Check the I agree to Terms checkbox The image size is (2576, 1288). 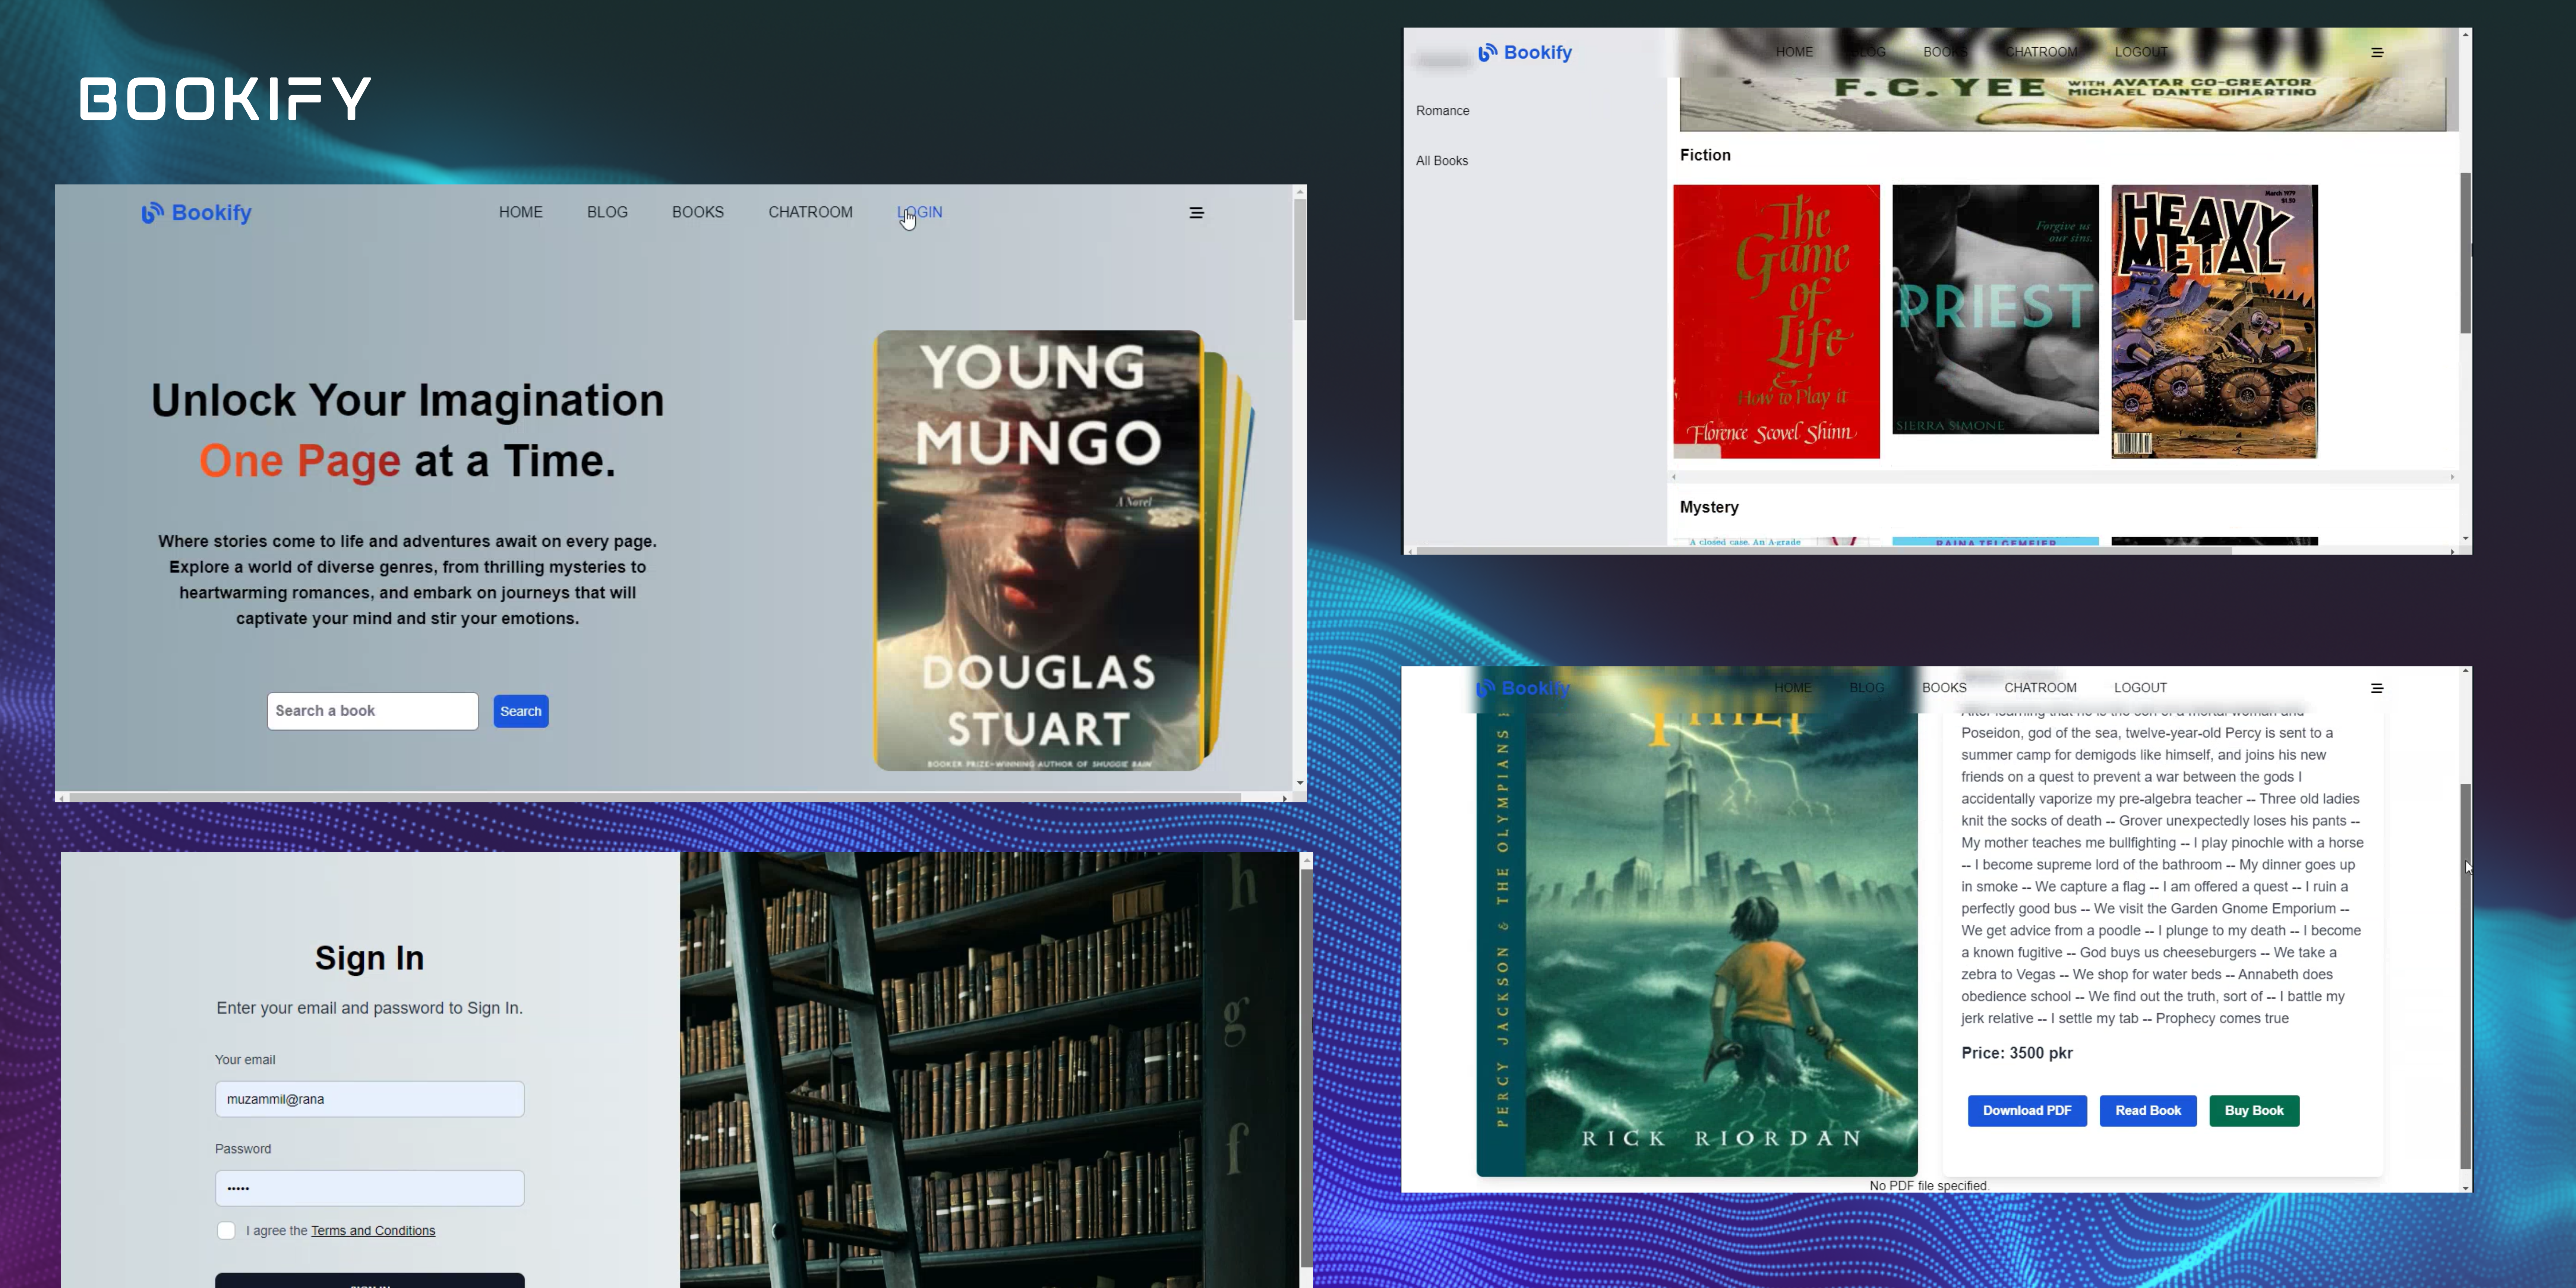[226, 1231]
